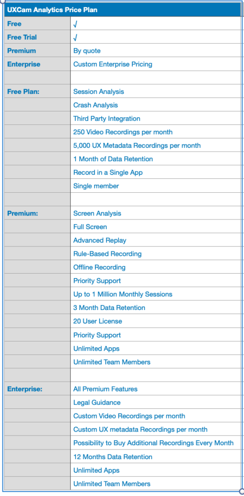
Task: Select '12 Months Data Retention' cell
Action: [x=155, y=457]
